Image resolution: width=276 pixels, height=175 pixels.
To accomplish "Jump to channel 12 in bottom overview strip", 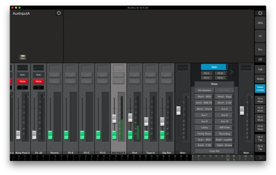I will [80, 157].
